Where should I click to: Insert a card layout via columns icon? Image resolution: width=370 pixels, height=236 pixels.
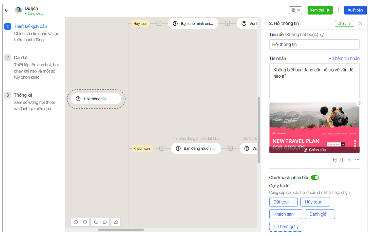[342, 160]
